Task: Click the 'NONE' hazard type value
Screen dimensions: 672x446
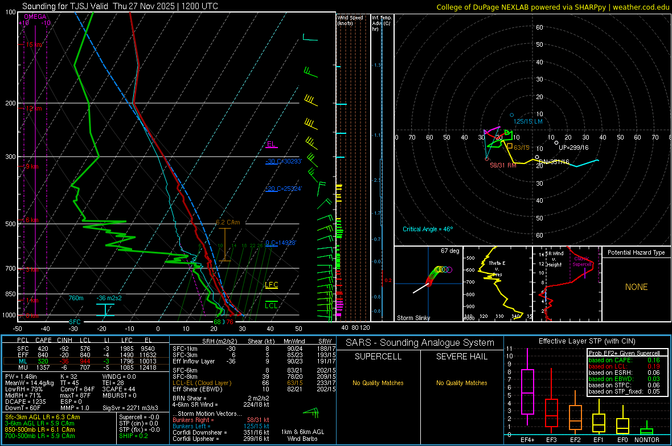Action: tap(636, 287)
